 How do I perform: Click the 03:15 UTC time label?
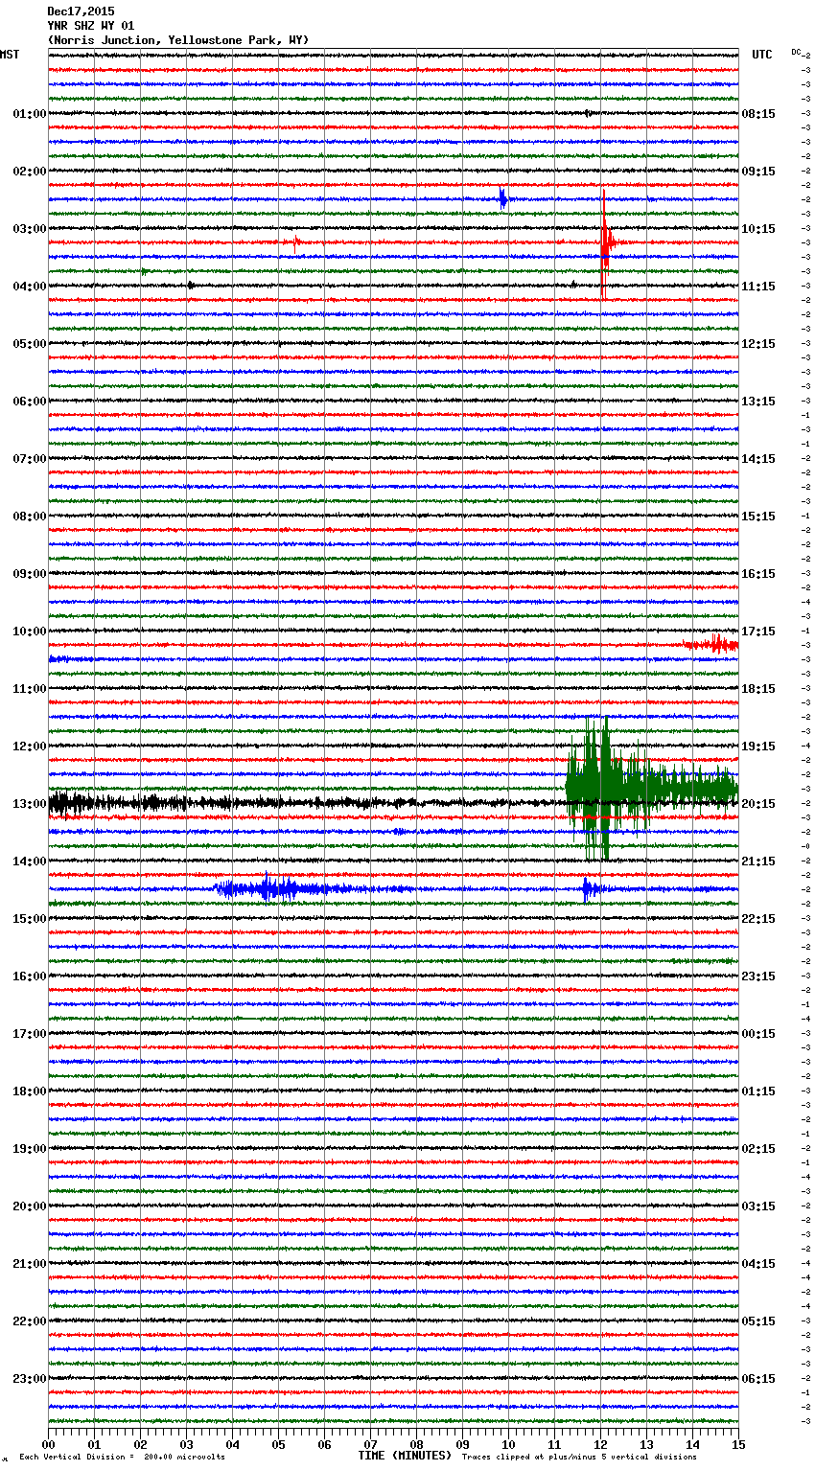click(758, 1206)
